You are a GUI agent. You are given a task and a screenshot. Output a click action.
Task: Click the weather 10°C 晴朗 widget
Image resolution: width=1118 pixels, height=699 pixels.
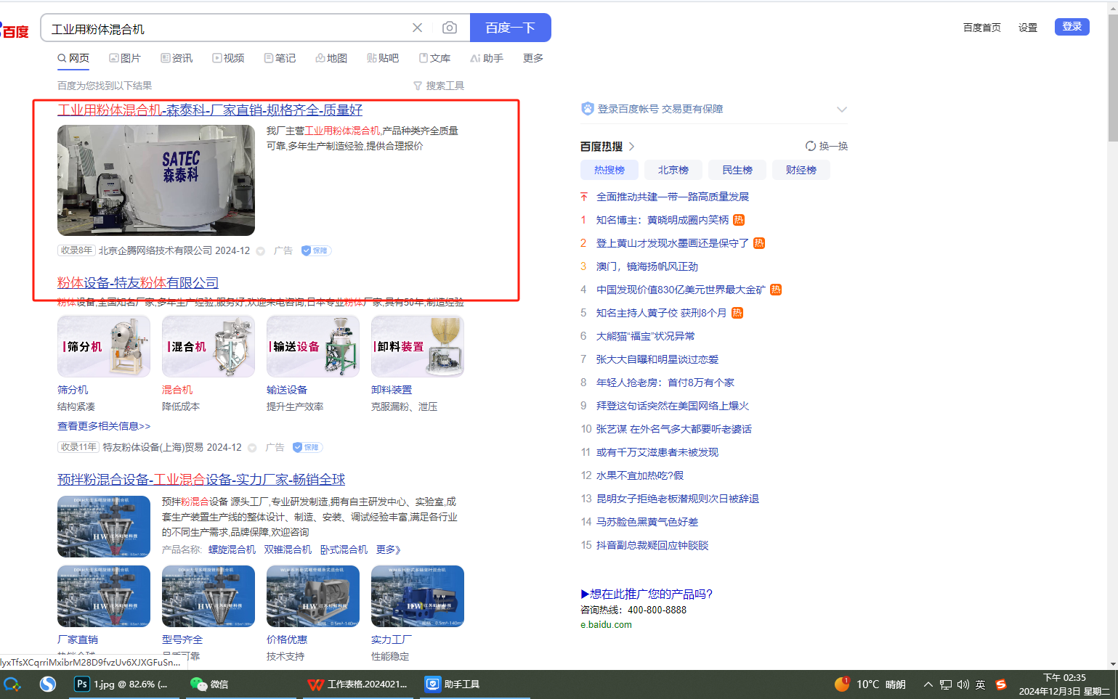870,684
